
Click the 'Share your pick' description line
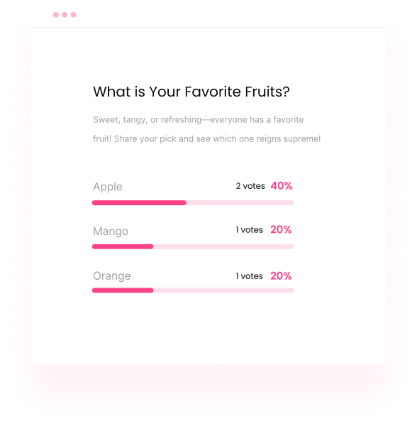pos(207,139)
